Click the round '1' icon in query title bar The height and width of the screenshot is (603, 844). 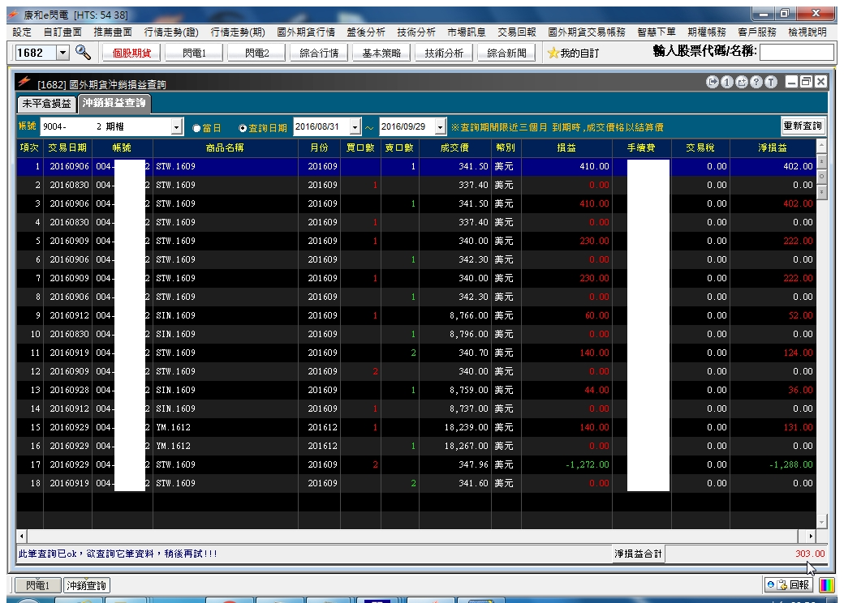(726, 82)
